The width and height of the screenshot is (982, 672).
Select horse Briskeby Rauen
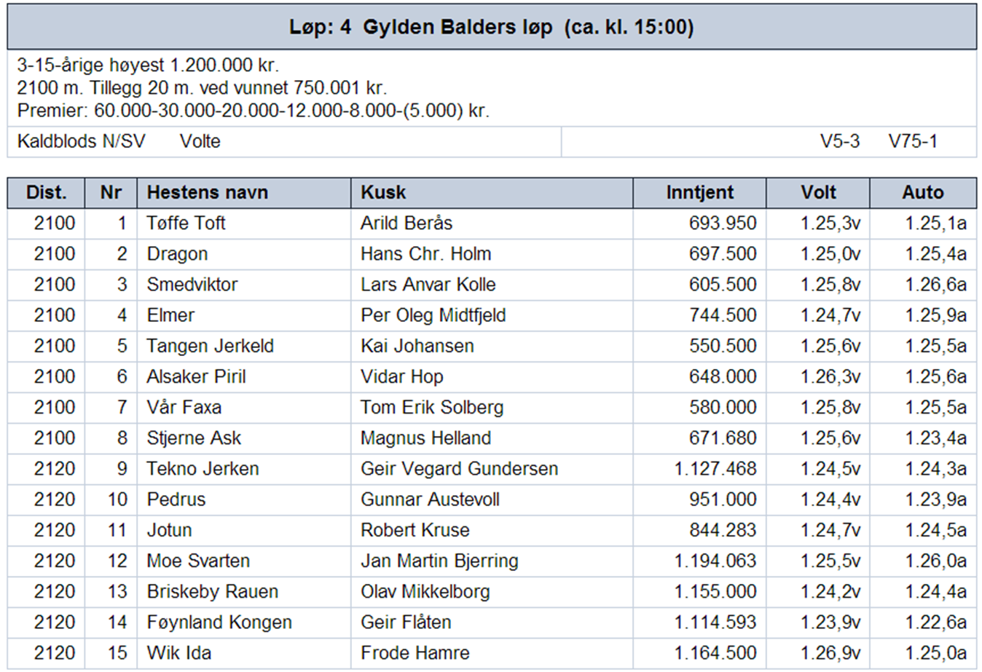pyautogui.click(x=212, y=592)
